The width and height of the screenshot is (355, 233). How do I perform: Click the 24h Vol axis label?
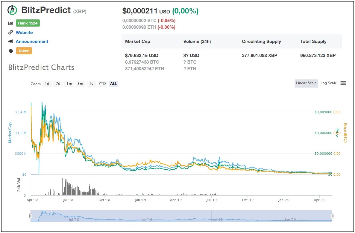click(x=19, y=185)
